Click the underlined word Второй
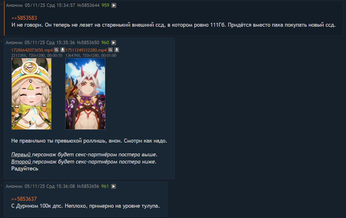This screenshot has width=346, height=218. [21, 162]
